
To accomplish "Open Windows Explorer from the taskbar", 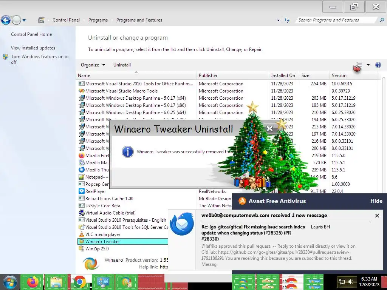I will (x=56, y=282).
